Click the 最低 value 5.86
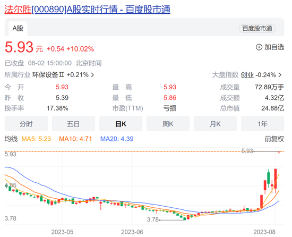Viewport: 292px width, 237px height. click(x=170, y=98)
